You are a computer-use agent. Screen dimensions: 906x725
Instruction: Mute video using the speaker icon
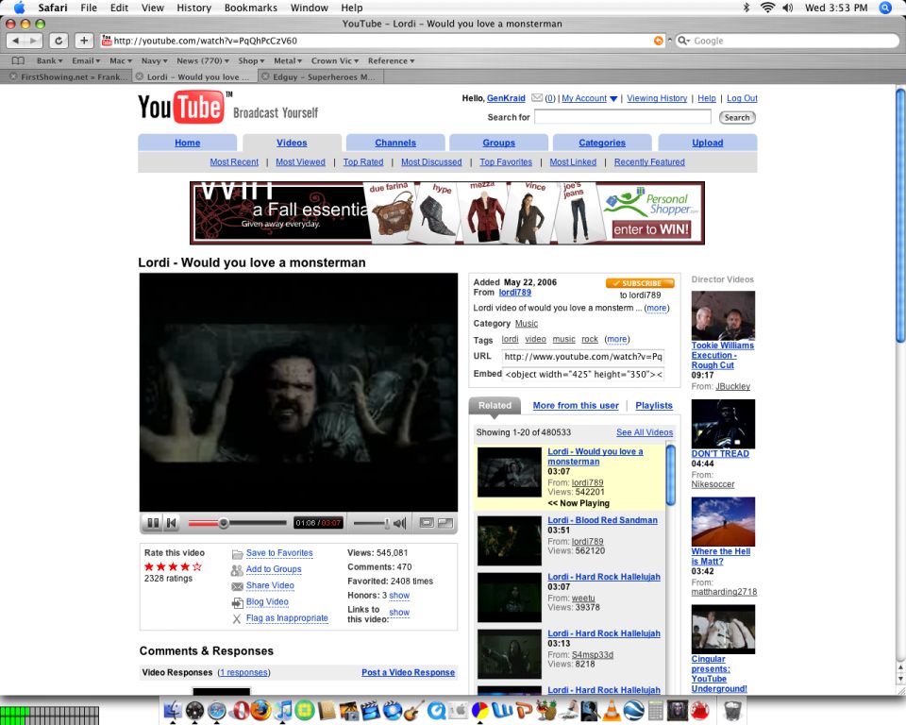coord(399,523)
